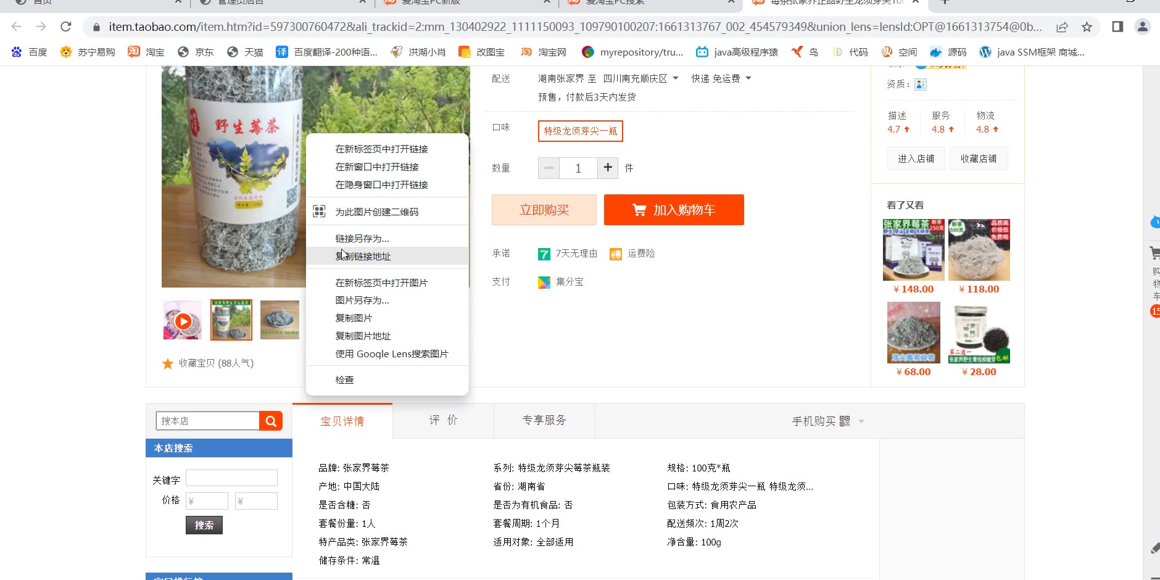Open the 改图宝 bookmark
Image resolution: width=1160 pixels, height=580 pixels.
coord(481,52)
